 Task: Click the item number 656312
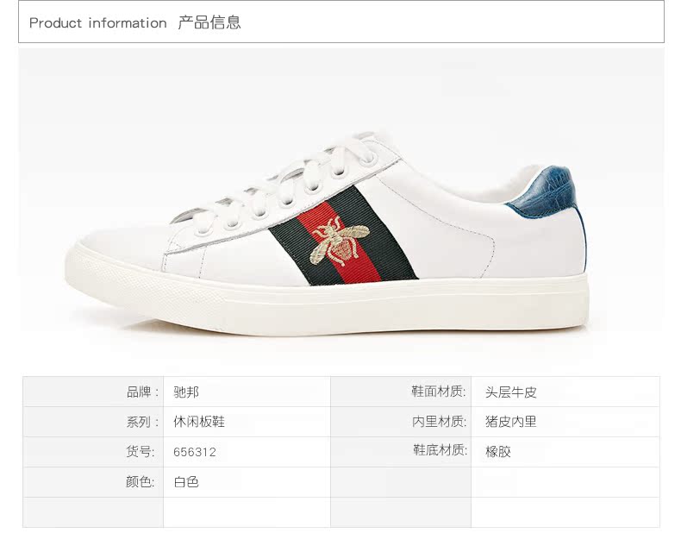[195, 452]
